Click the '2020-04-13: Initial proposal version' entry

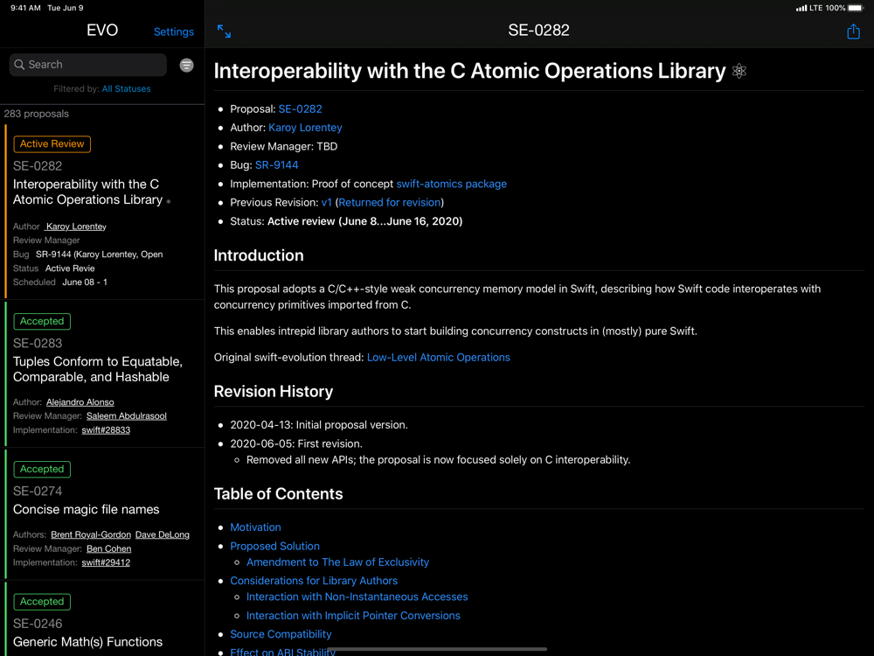319,425
